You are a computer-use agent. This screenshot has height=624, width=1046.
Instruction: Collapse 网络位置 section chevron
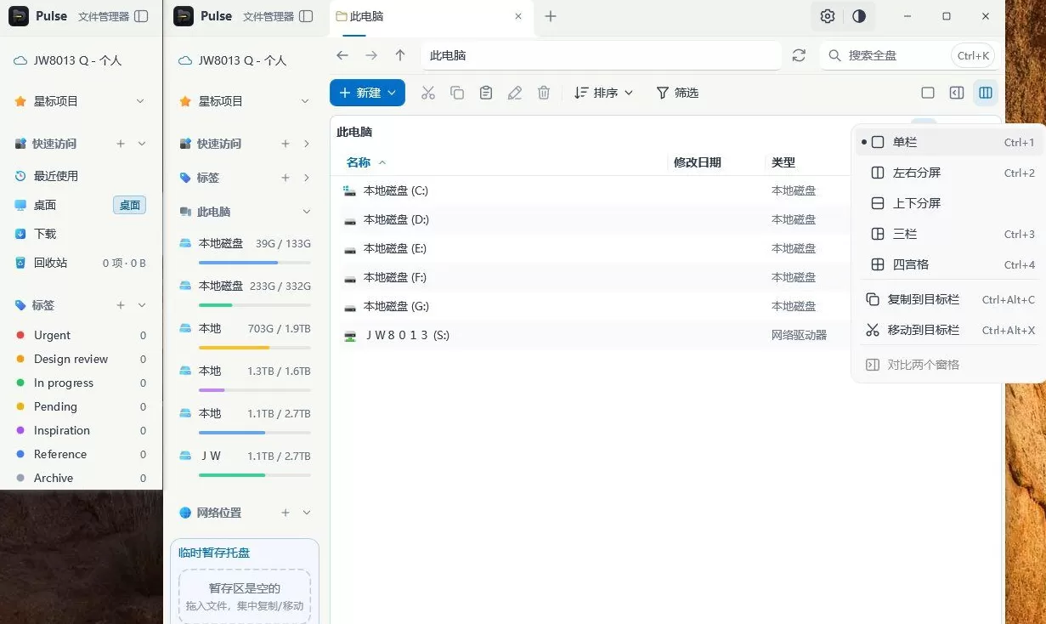[x=307, y=513]
